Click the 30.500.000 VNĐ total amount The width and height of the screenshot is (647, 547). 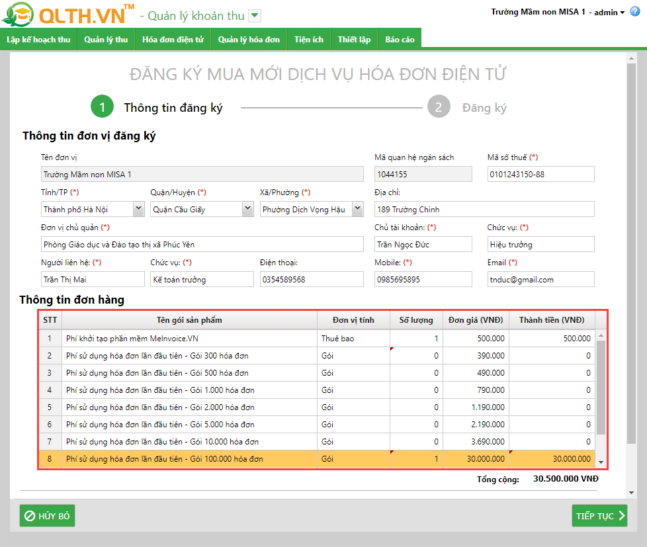tap(566, 478)
